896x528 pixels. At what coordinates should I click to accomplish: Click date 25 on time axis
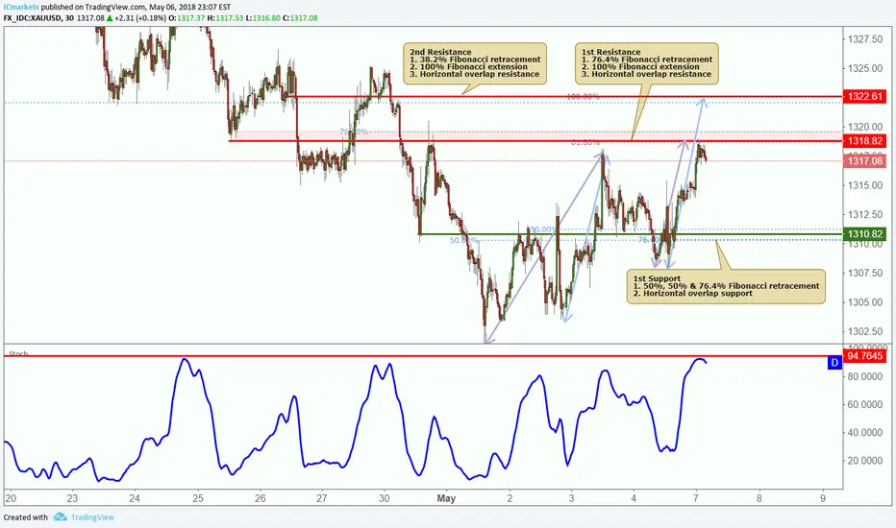click(x=198, y=498)
